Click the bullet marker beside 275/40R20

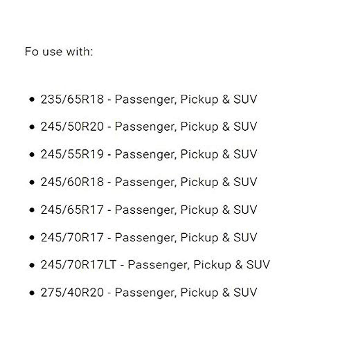click(x=32, y=293)
